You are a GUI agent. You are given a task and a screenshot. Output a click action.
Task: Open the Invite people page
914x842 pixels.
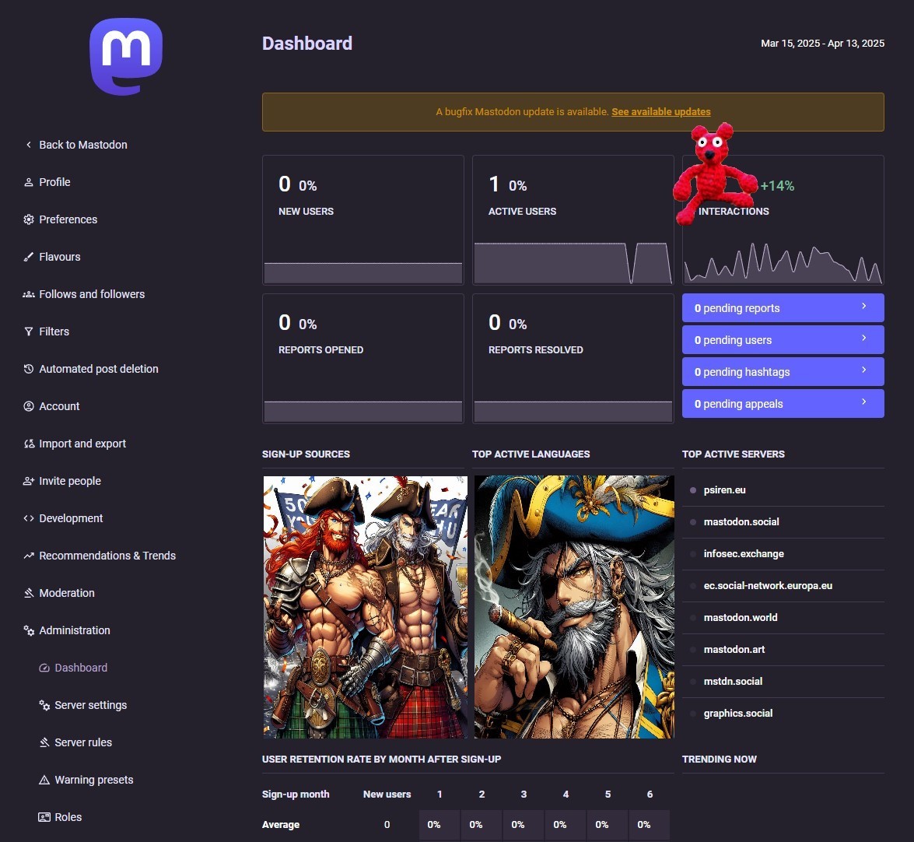(69, 480)
